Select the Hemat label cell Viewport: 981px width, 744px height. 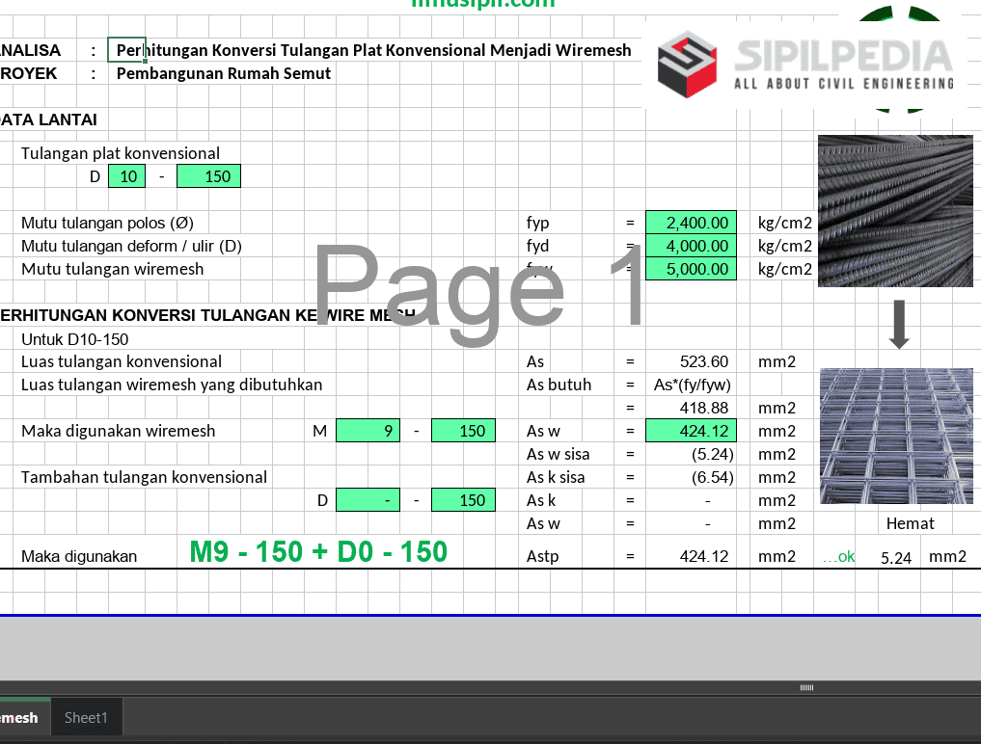pyautogui.click(x=910, y=523)
